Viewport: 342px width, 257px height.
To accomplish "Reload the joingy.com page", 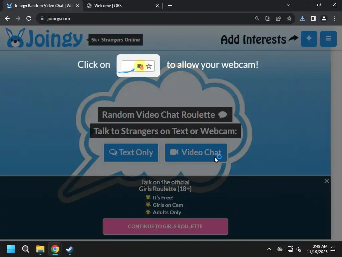I will point(29,19).
